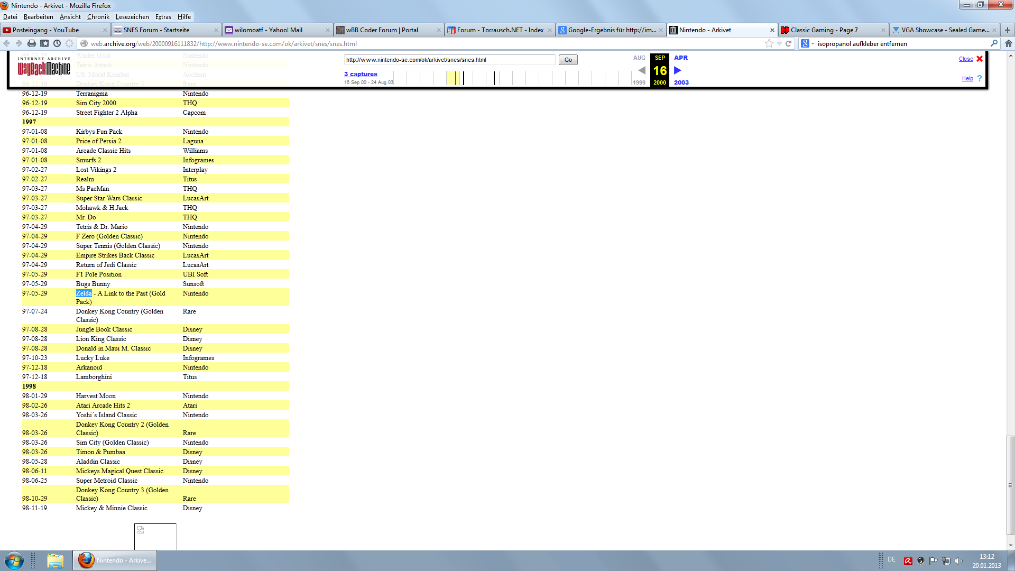The width and height of the screenshot is (1015, 571).
Task: Click the Wayback Machine logo
Action: tap(44, 67)
